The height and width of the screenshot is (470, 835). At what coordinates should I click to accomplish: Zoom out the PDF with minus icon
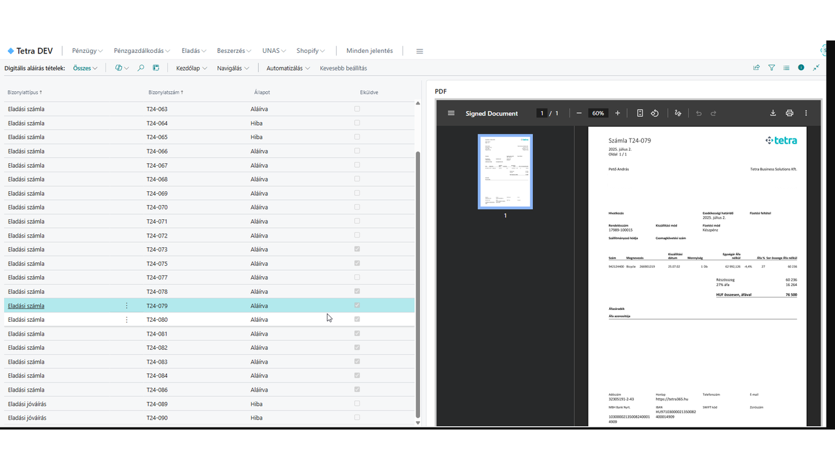[x=579, y=113]
